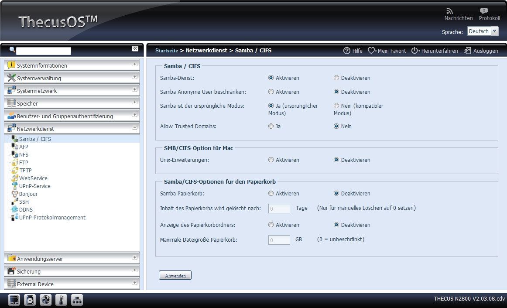Click the sidebar search field
The image size is (507, 308).
[x=44, y=51]
